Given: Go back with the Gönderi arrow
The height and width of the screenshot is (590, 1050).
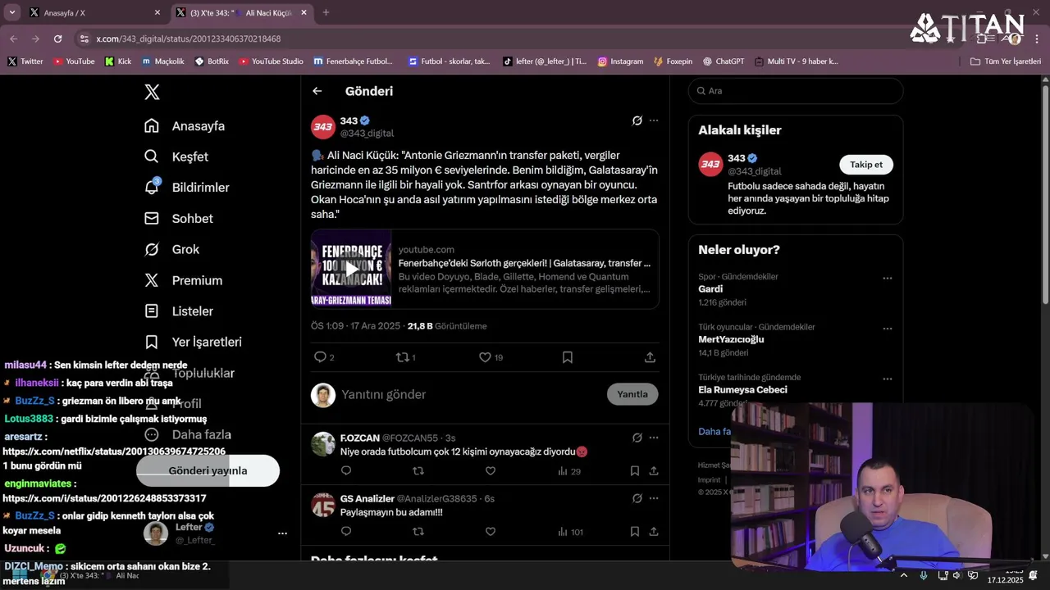Looking at the screenshot, I should tap(317, 91).
